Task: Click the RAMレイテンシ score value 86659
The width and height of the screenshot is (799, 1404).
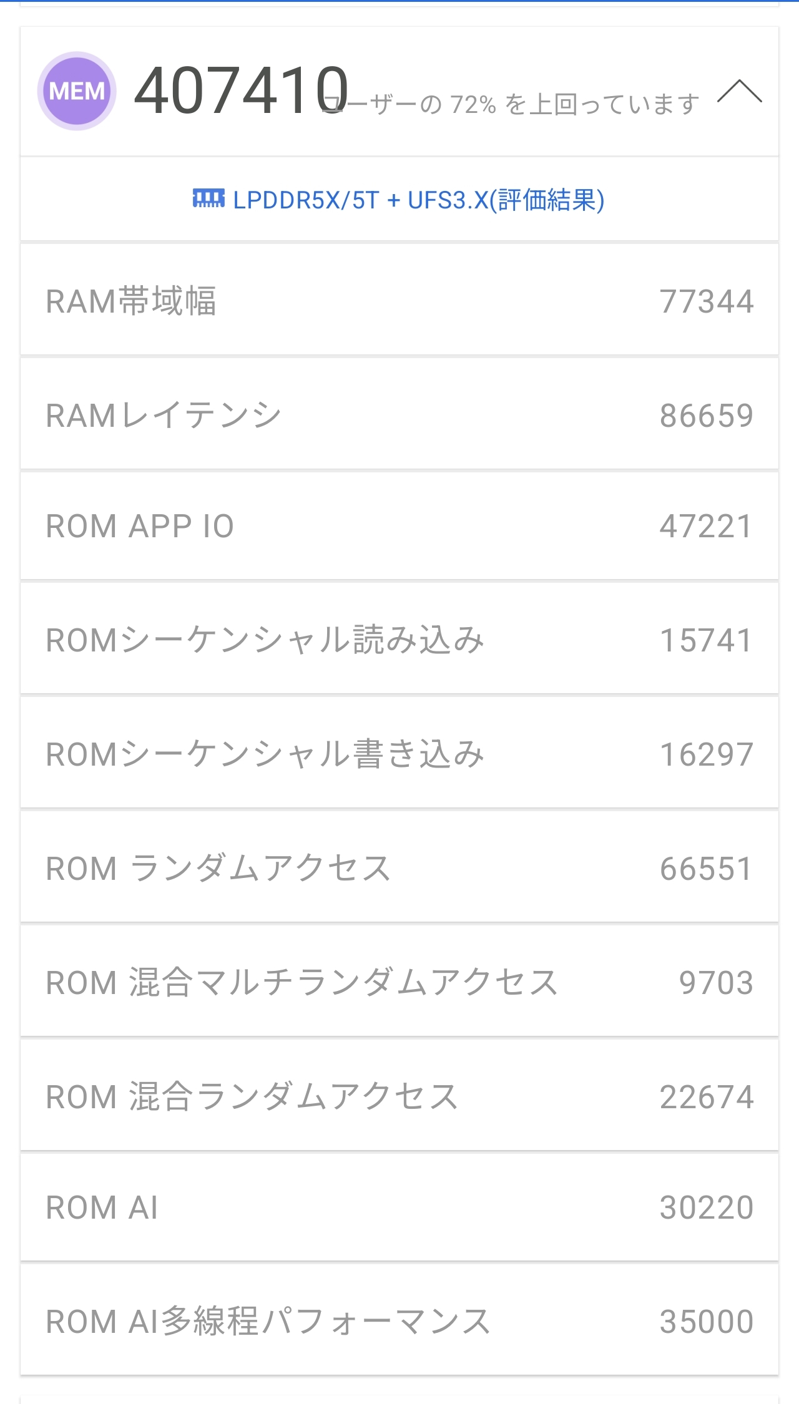Action: [x=707, y=416]
